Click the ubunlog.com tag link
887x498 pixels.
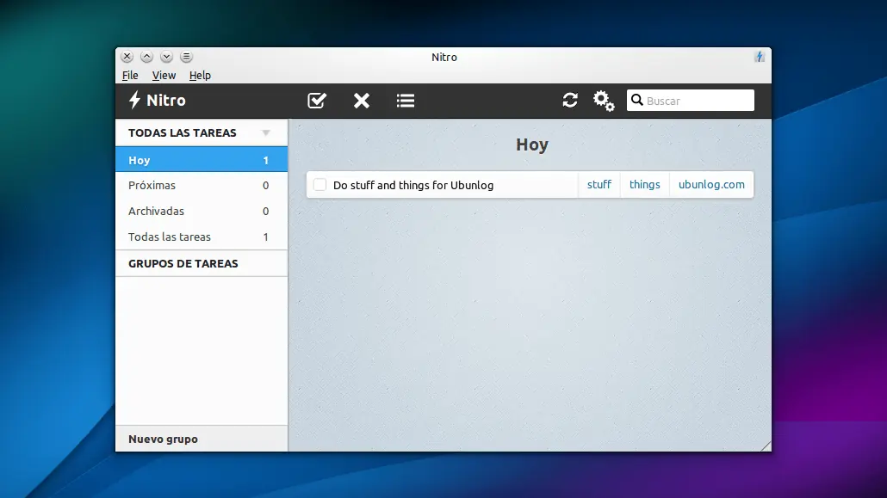tap(711, 185)
